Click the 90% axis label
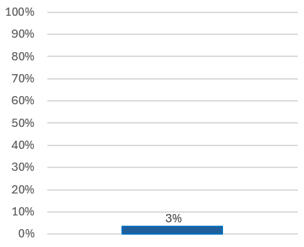Image resolution: width=304 pixels, height=247 pixels. tap(23, 34)
